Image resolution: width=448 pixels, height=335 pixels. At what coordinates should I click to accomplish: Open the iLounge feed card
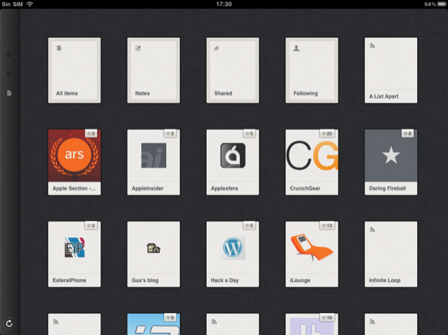[312, 254]
